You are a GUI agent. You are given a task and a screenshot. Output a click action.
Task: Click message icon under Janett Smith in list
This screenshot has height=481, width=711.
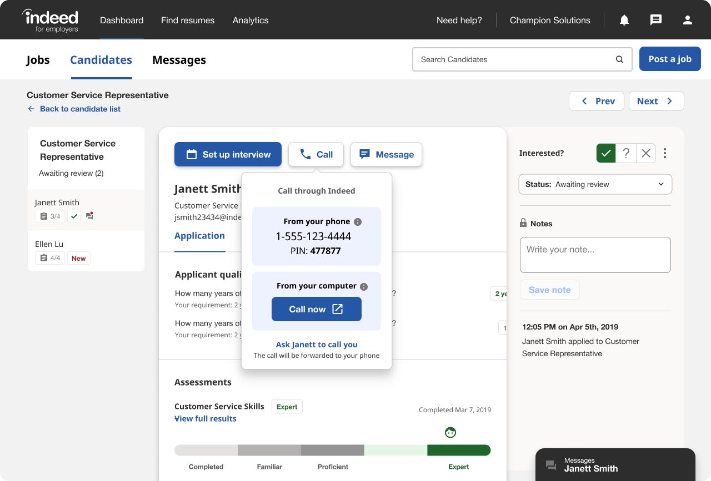click(x=89, y=216)
